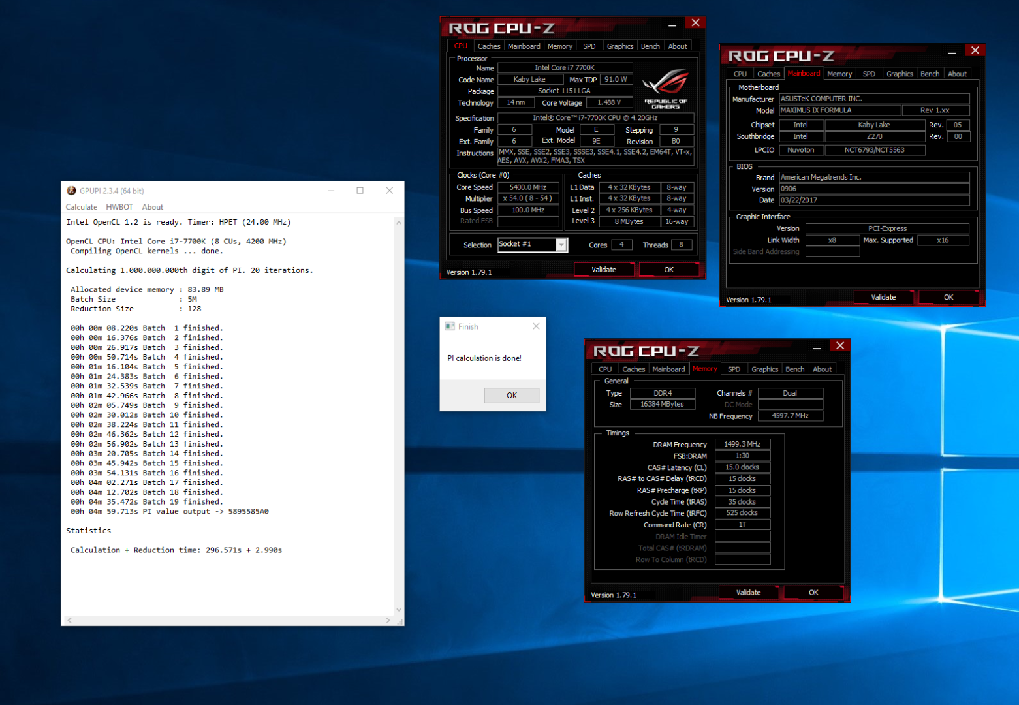
Task: Click the Core Voltage 1.488 V field
Action: pos(609,102)
